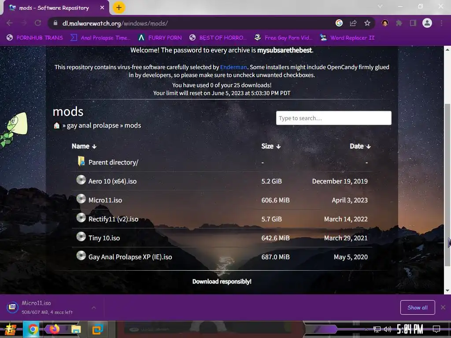Click the 'Show all' downloads button

click(418, 308)
